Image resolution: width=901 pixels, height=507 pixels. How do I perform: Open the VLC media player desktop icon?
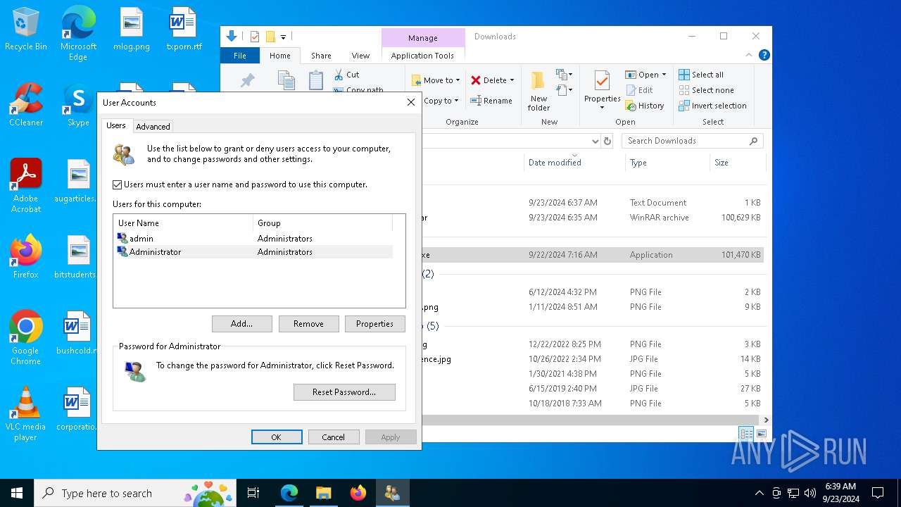[26, 415]
